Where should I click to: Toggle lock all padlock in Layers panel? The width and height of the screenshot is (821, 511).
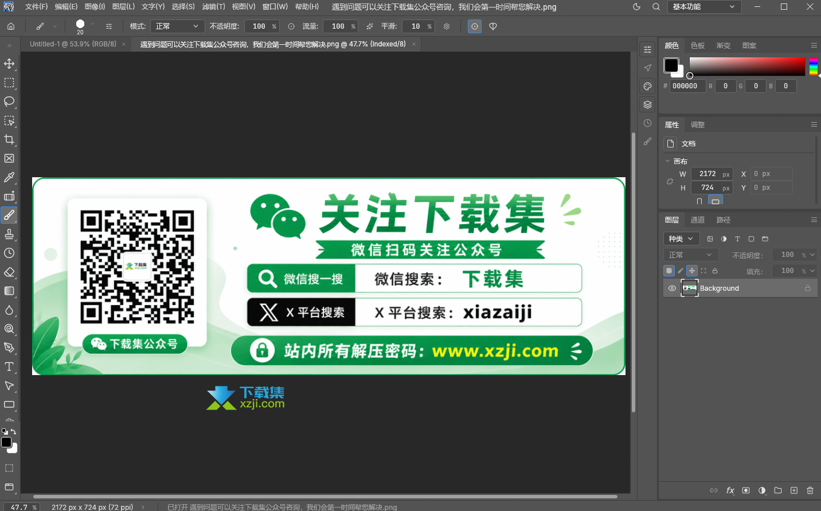click(x=715, y=271)
